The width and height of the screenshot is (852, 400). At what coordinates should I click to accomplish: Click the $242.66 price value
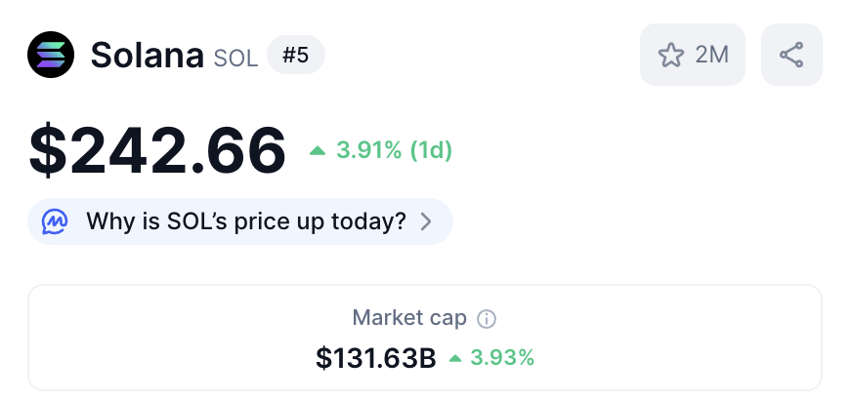(x=157, y=150)
